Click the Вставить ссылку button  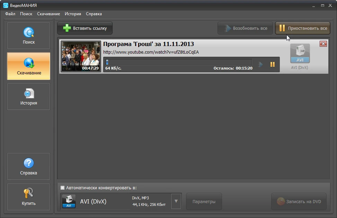click(x=85, y=28)
